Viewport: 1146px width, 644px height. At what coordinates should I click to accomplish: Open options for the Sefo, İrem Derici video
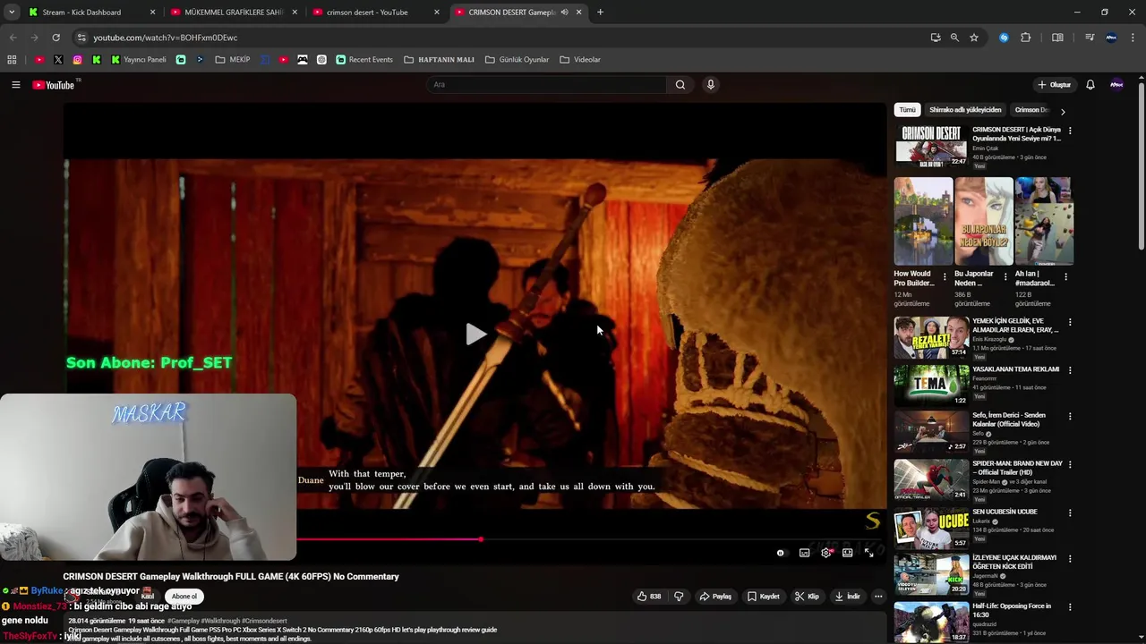pos(1070,417)
